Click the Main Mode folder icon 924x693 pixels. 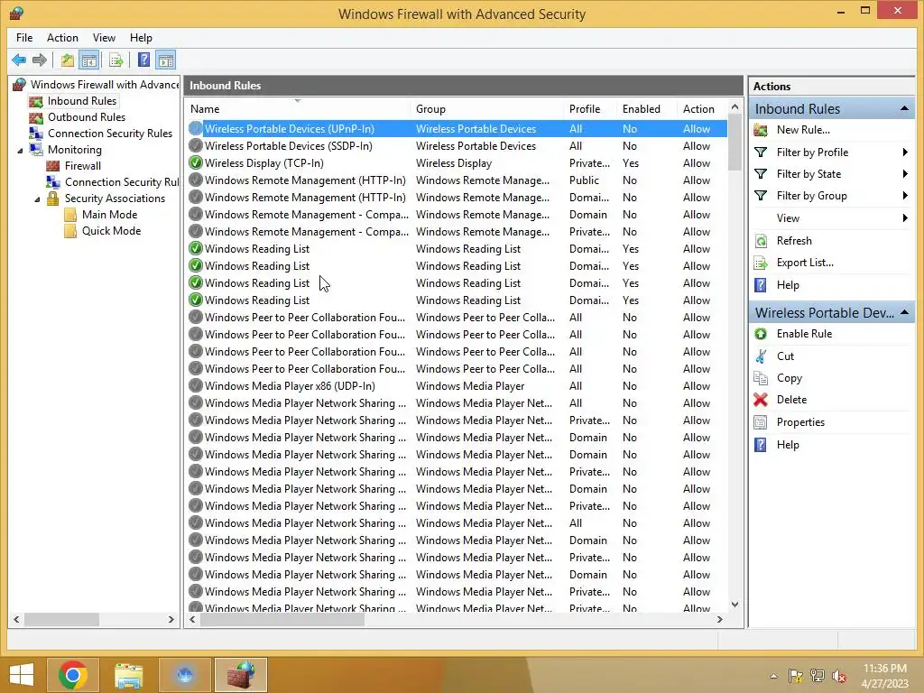[x=70, y=215]
